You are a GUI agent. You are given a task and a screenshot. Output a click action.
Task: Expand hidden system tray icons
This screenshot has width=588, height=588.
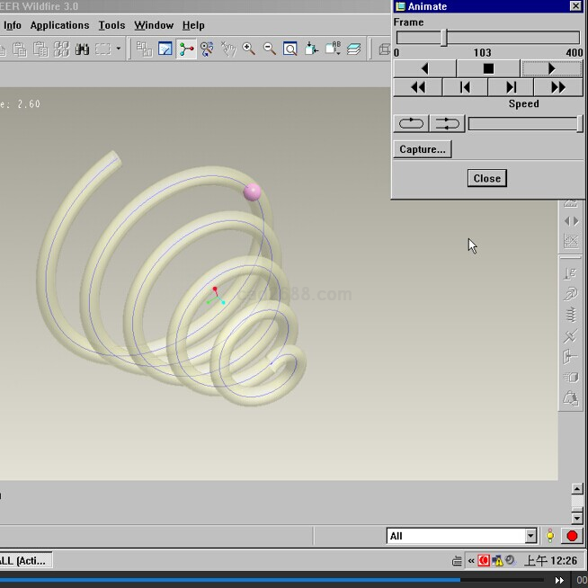(470, 560)
